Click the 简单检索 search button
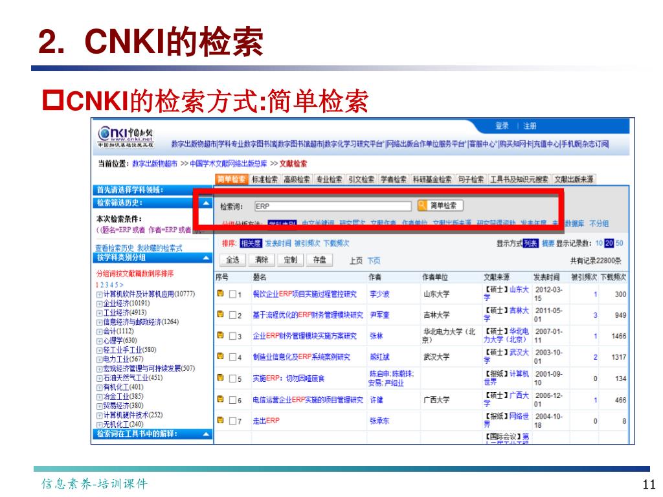 pyautogui.click(x=440, y=205)
